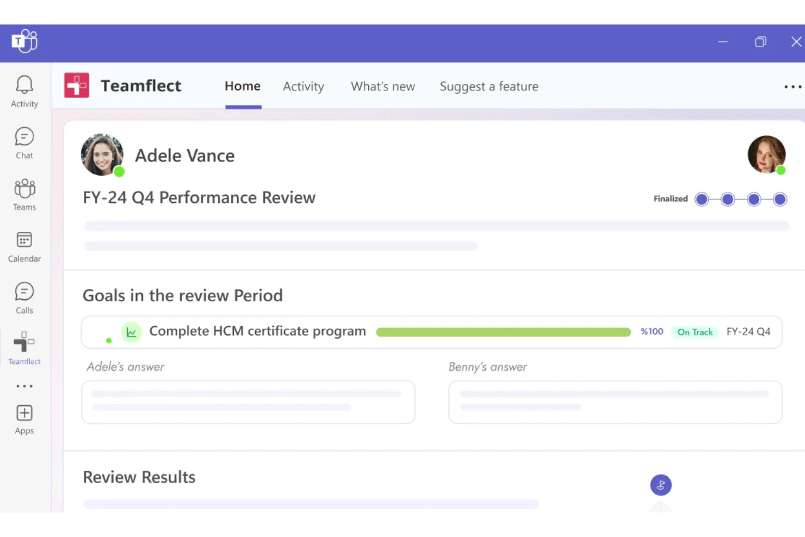
Task: Open Chat in the Teams sidebar
Action: click(x=24, y=143)
